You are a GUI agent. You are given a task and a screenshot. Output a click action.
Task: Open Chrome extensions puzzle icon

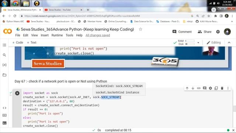pyautogui.click(x=215, y=16)
